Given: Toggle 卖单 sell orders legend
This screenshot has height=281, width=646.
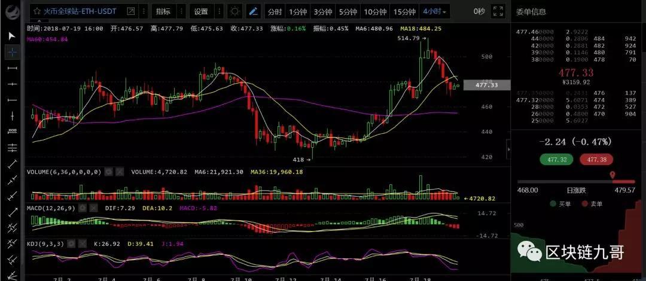Looking at the screenshot, I should 592,203.
